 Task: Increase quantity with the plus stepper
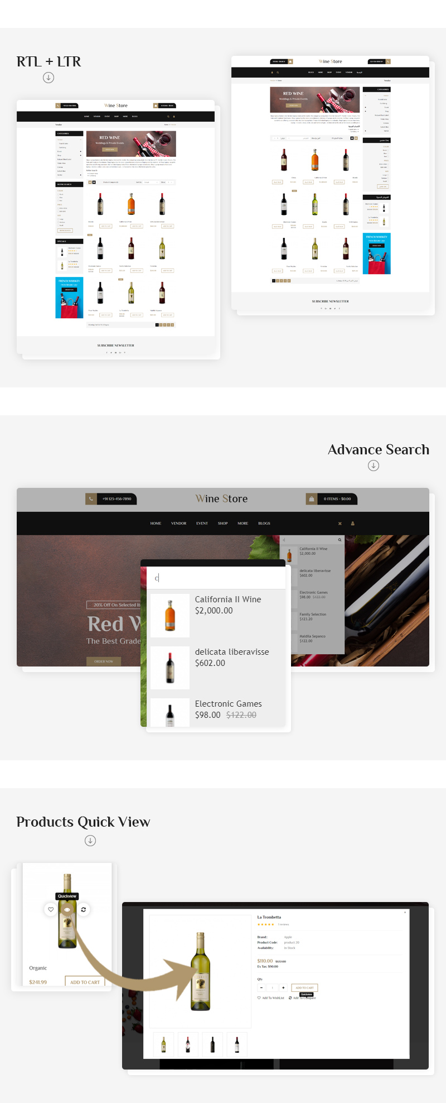tap(283, 987)
